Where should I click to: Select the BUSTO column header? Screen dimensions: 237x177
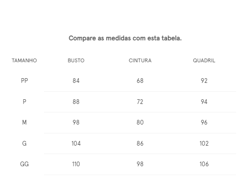point(76,60)
